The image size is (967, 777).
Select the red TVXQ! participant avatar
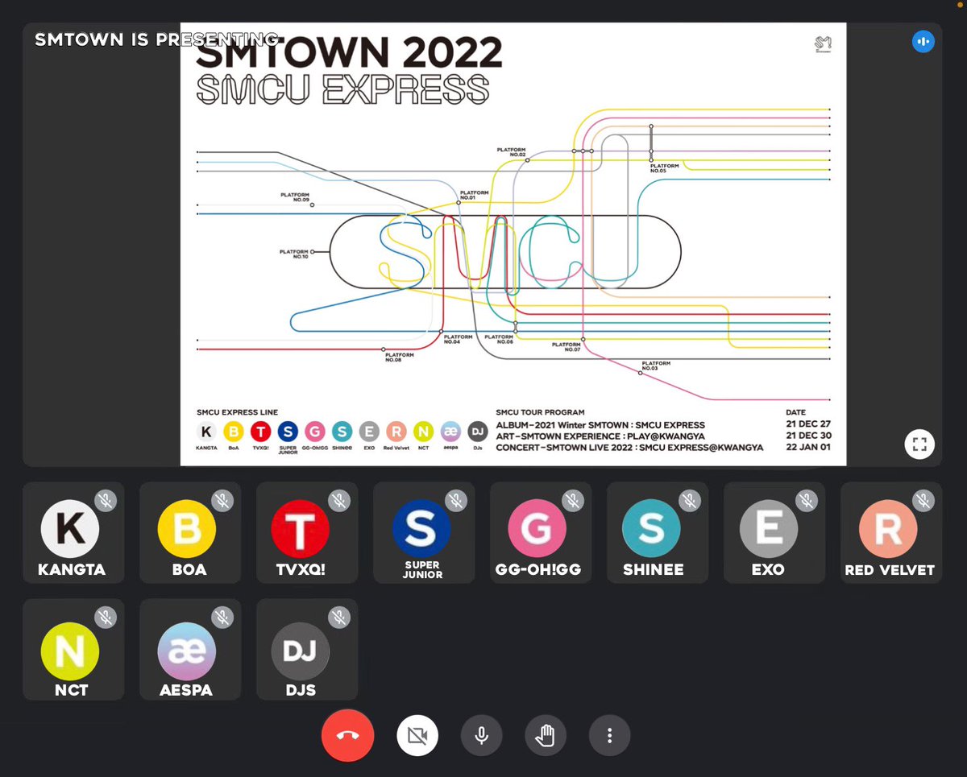[300, 529]
